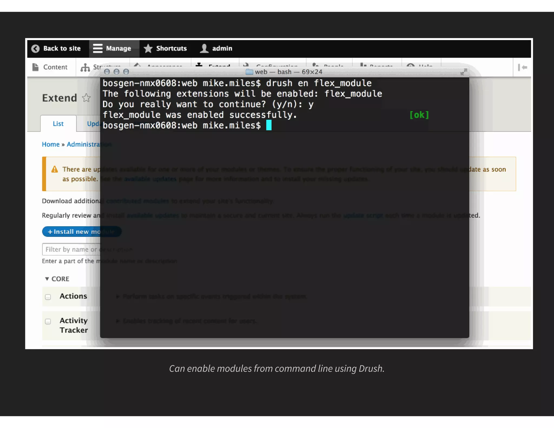Click the admin user account item

216,48
